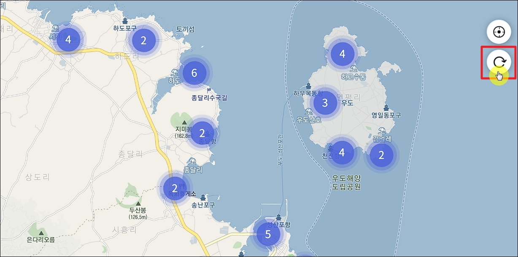518x257 pixels.
Task: Open the cluster of 2 below 하도포구
Action: pyautogui.click(x=143, y=41)
